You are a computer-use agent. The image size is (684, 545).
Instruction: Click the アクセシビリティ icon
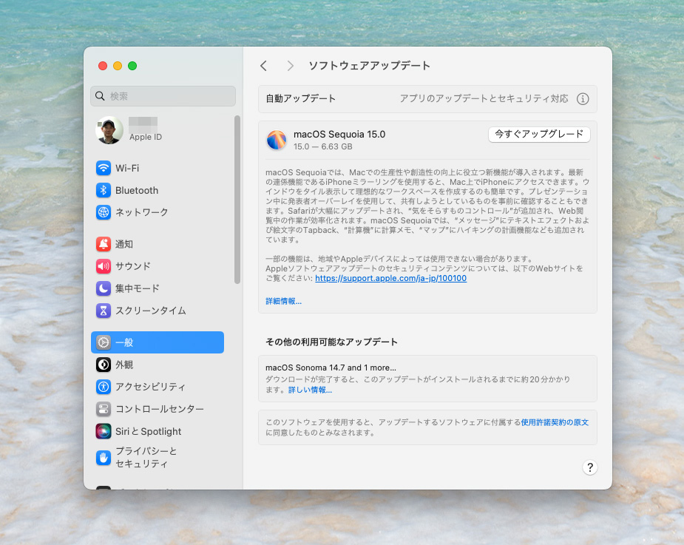click(104, 387)
